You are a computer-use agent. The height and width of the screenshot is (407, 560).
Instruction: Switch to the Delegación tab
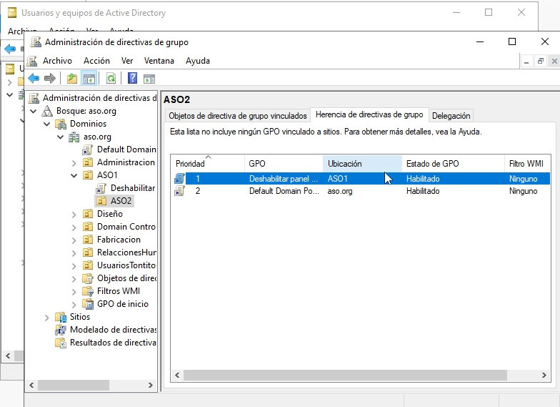[x=451, y=115]
